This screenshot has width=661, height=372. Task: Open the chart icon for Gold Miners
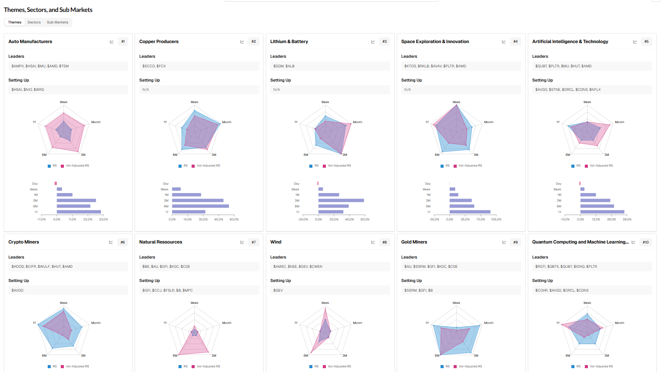(x=504, y=242)
